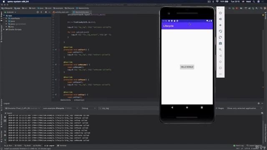267x150 pixels.
Task: Open the Emulator Pixel_2_API_29 device dropdown
Action: pos(22,108)
